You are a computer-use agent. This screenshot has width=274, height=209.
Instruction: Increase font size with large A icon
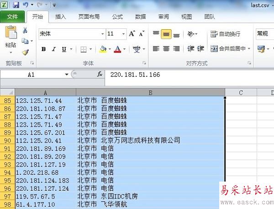[132, 33]
